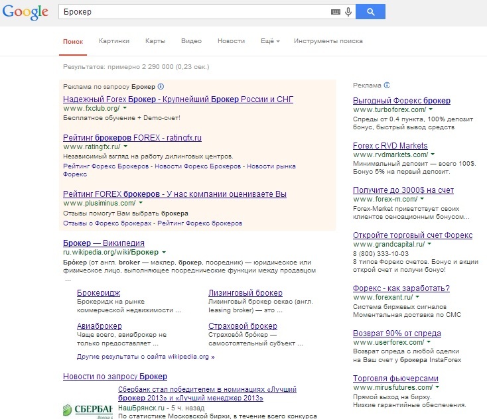This screenshot has height=419, width=487.
Task: Click info icon beside right-column 'Реклама'
Action: pyautogui.click(x=387, y=85)
